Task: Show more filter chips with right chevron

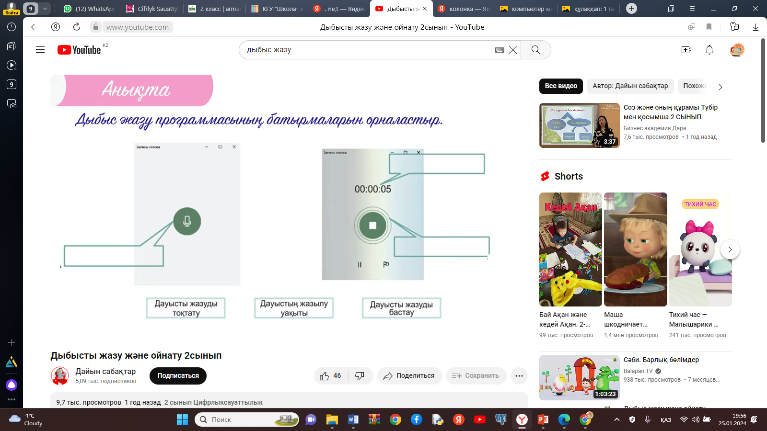Action: (x=720, y=87)
